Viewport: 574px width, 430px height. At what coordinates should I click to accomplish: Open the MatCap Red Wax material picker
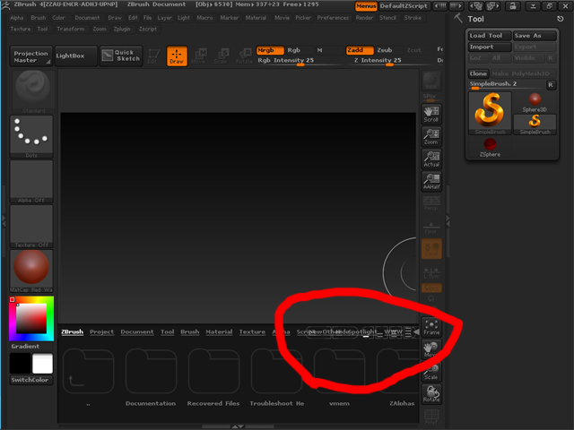31,271
